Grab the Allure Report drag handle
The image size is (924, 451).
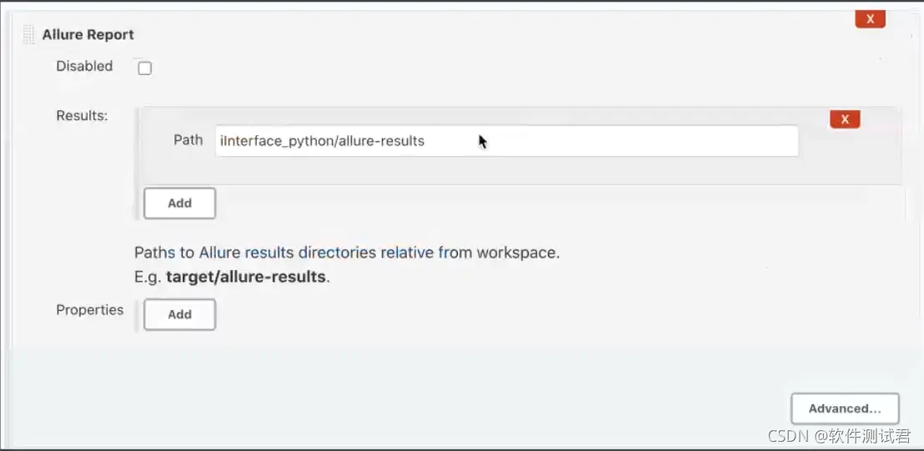coord(28,35)
